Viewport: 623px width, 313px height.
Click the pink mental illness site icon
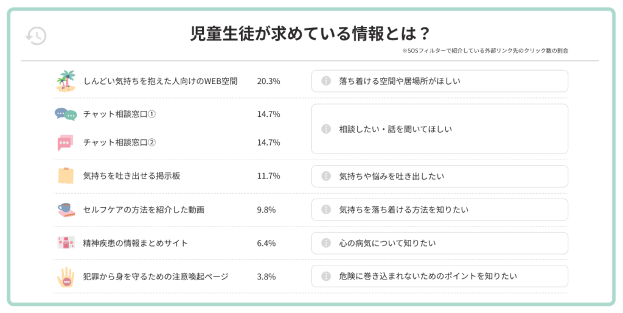coord(65,243)
